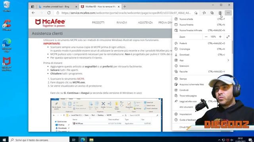Click the taskbar clock
The image size is (254, 142).
[240, 140]
